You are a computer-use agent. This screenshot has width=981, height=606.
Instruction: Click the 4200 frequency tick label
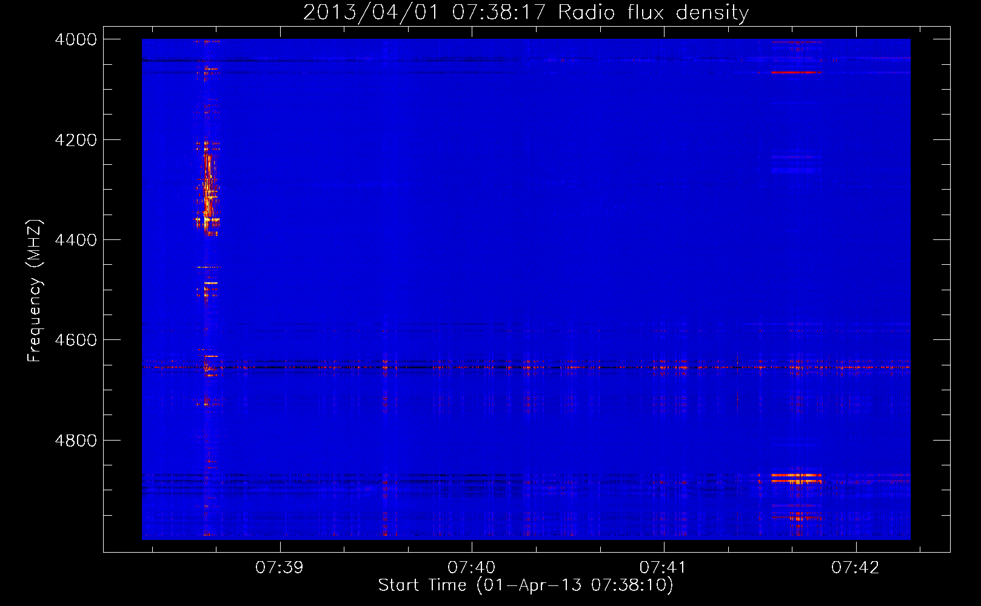click(76, 140)
